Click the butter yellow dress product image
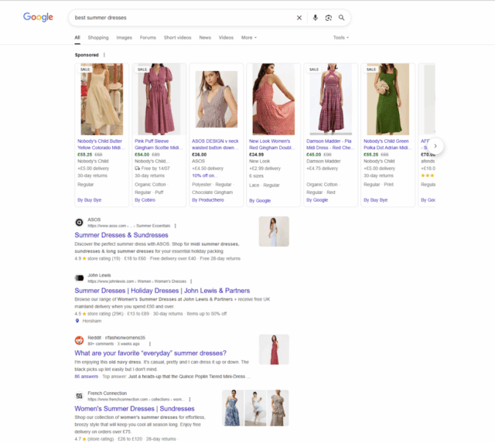 coord(101,100)
